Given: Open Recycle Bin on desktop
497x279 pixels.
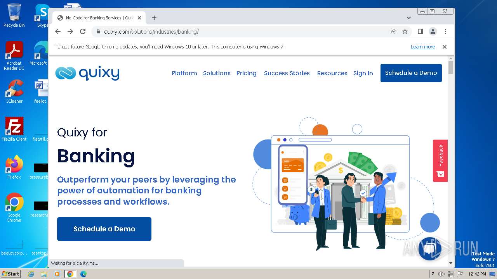Looking at the screenshot, I should [x=14, y=15].
